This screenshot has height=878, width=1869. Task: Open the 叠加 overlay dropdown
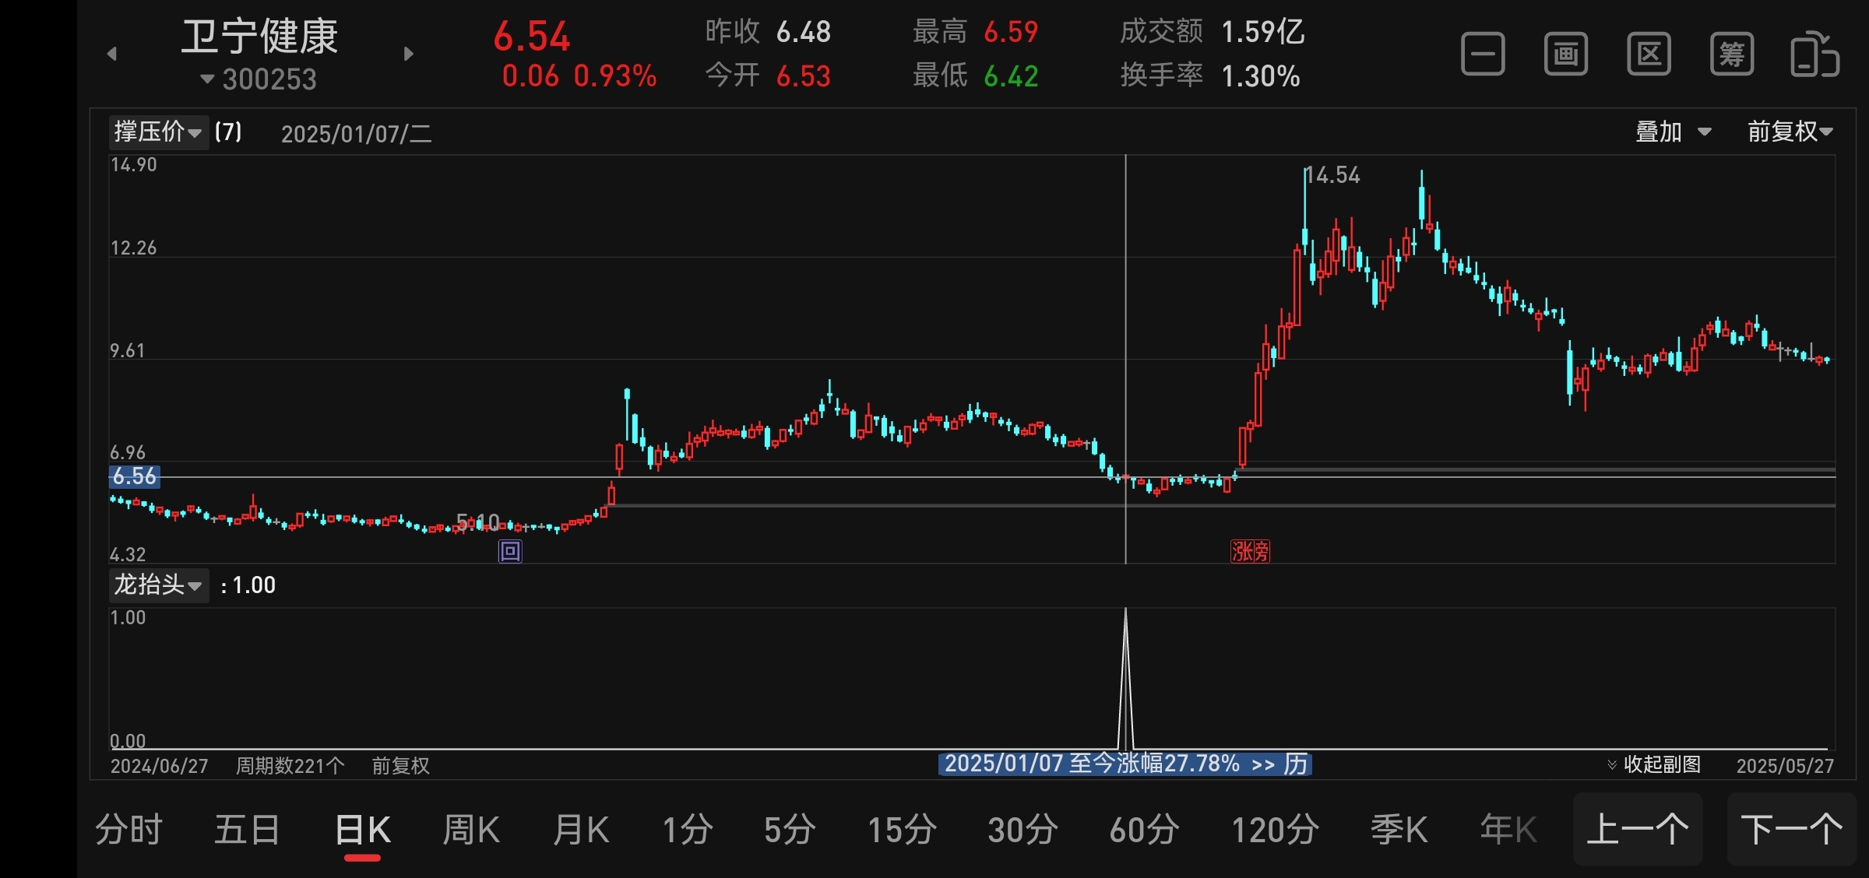(x=1672, y=132)
